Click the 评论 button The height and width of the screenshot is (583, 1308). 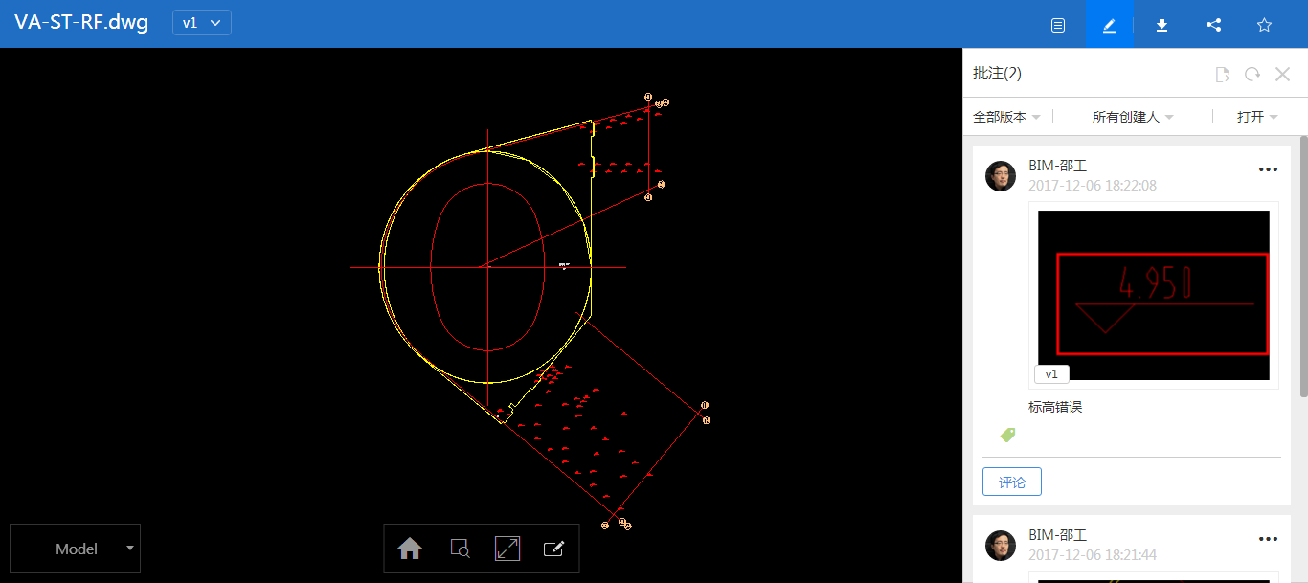click(1012, 482)
